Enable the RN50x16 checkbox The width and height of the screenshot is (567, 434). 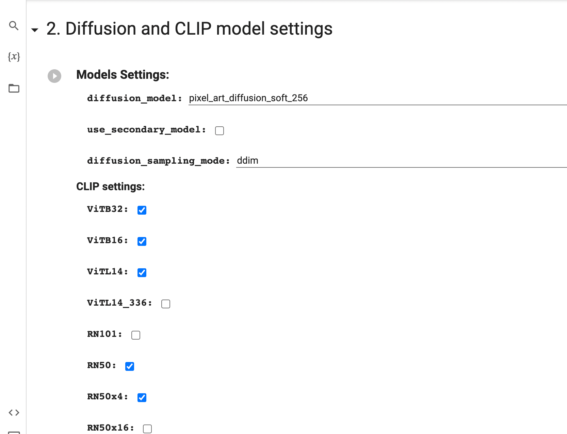click(147, 429)
